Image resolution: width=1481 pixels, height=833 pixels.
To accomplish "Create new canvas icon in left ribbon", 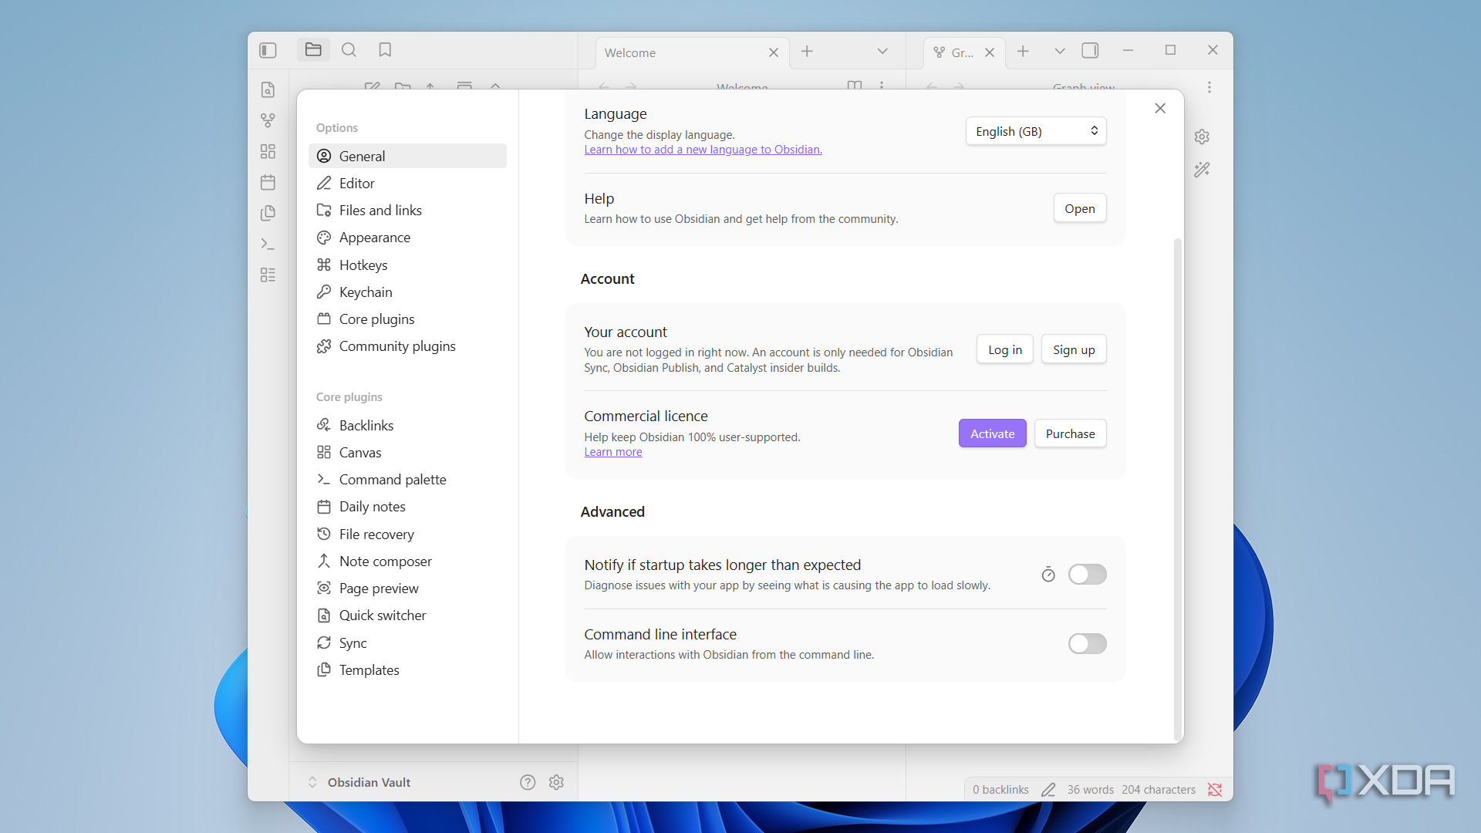I will 268,152.
